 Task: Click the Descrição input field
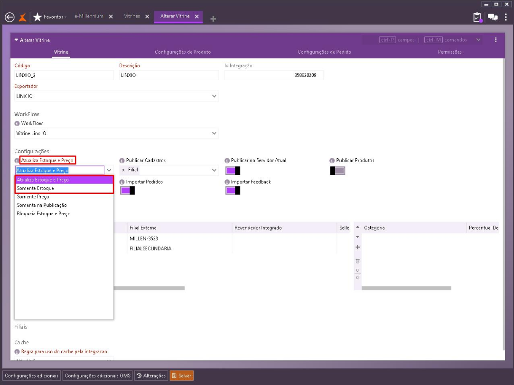169,75
